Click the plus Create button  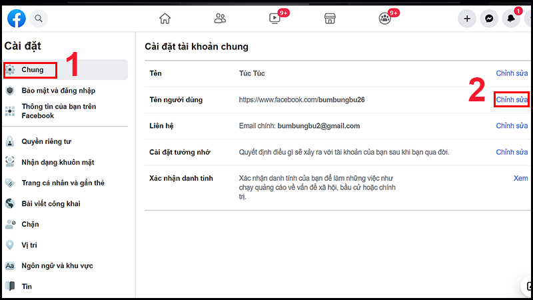(467, 19)
